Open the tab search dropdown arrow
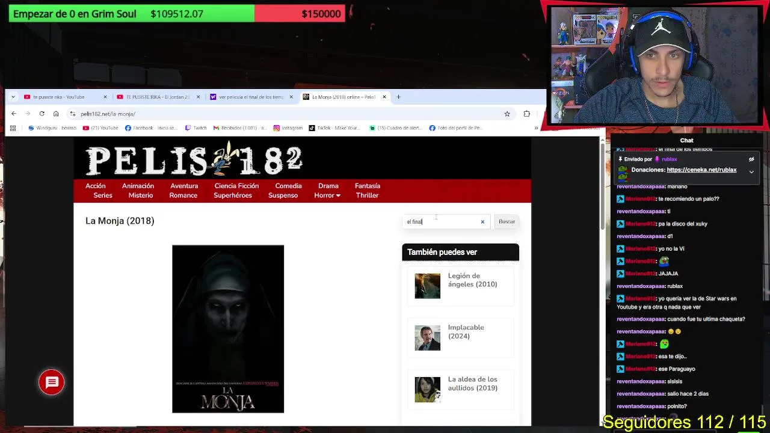The height and width of the screenshot is (433, 770). 12,97
